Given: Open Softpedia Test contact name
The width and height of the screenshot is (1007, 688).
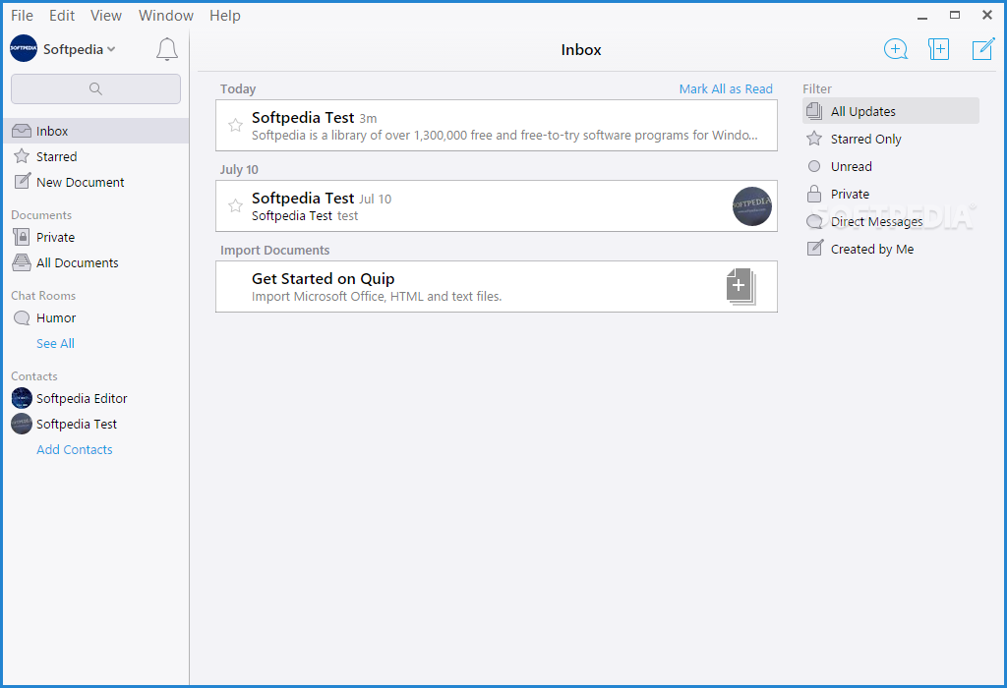Looking at the screenshot, I should (77, 425).
